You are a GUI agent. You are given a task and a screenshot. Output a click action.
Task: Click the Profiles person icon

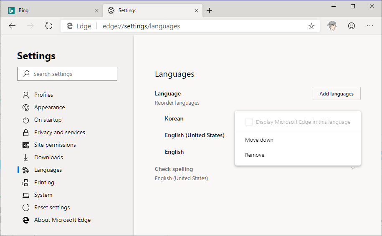tap(26, 95)
